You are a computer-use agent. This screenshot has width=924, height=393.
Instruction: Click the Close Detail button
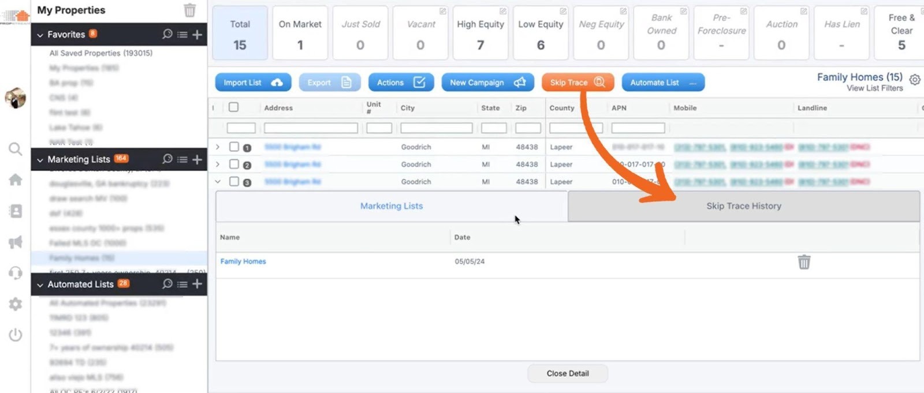click(567, 373)
